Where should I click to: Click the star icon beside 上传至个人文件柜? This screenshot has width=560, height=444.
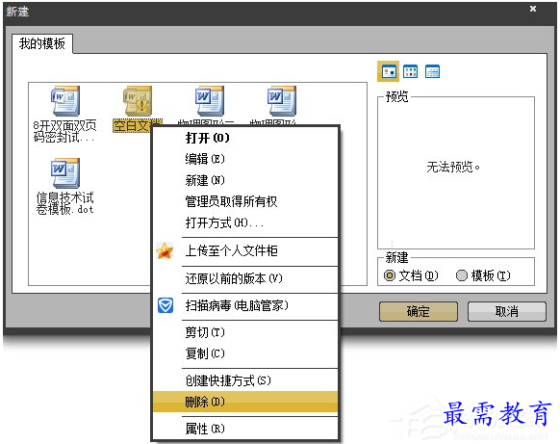click(x=165, y=250)
